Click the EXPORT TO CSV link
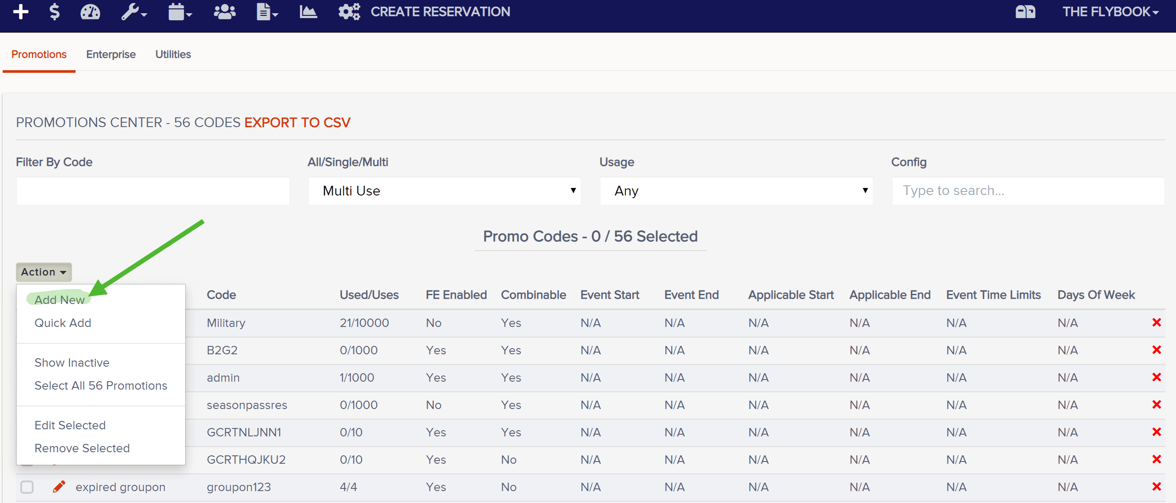Screen dimensions: 1176x503 coord(297,122)
